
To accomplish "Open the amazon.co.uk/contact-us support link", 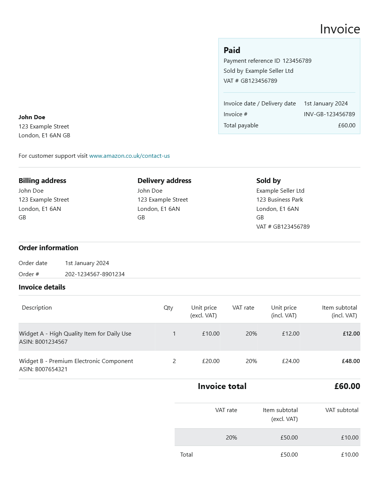I will (x=129, y=156).
